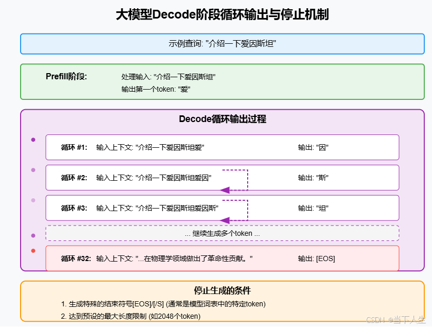
Task: Click condition 2 about 2048个token limit
Action: tap(131, 316)
